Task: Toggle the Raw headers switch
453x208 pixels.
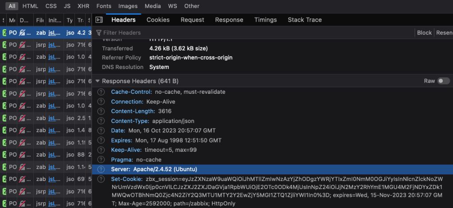Action: pyautogui.click(x=443, y=81)
